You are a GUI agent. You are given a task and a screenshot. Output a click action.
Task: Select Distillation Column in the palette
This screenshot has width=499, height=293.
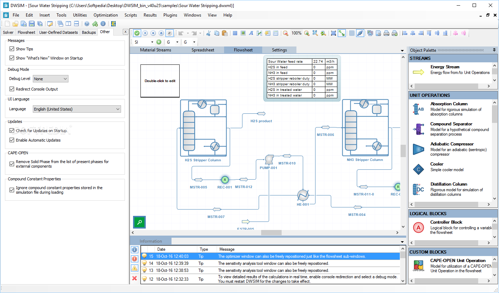click(x=451, y=189)
